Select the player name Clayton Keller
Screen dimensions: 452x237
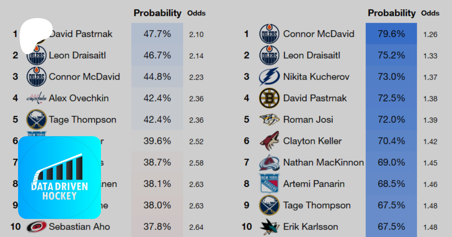[312, 141]
